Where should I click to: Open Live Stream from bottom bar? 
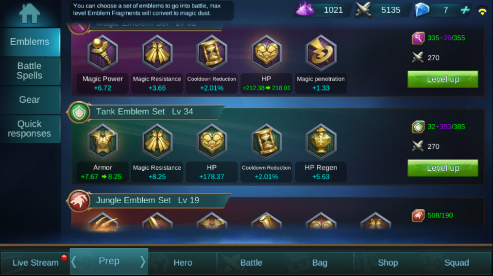pyautogui.click(x=35, y=263)
